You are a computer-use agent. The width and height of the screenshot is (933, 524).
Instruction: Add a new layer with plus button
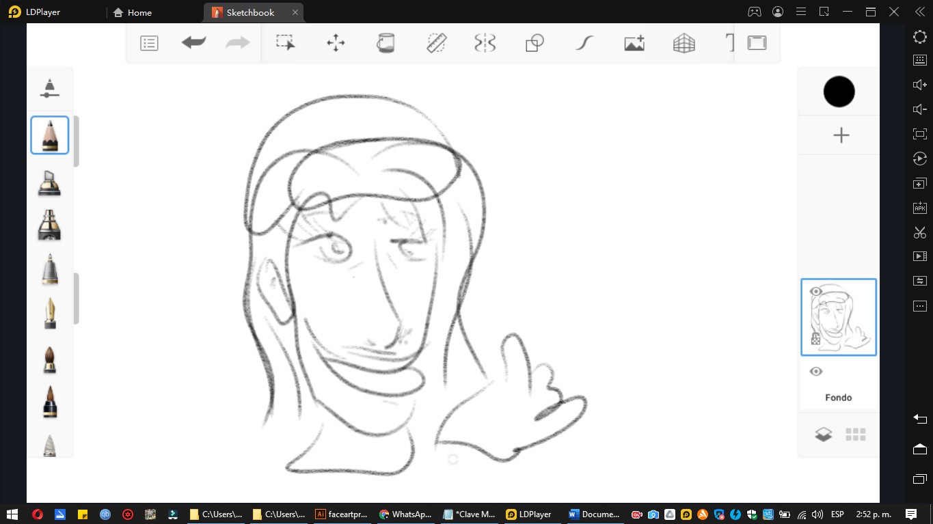pos(841,135)
